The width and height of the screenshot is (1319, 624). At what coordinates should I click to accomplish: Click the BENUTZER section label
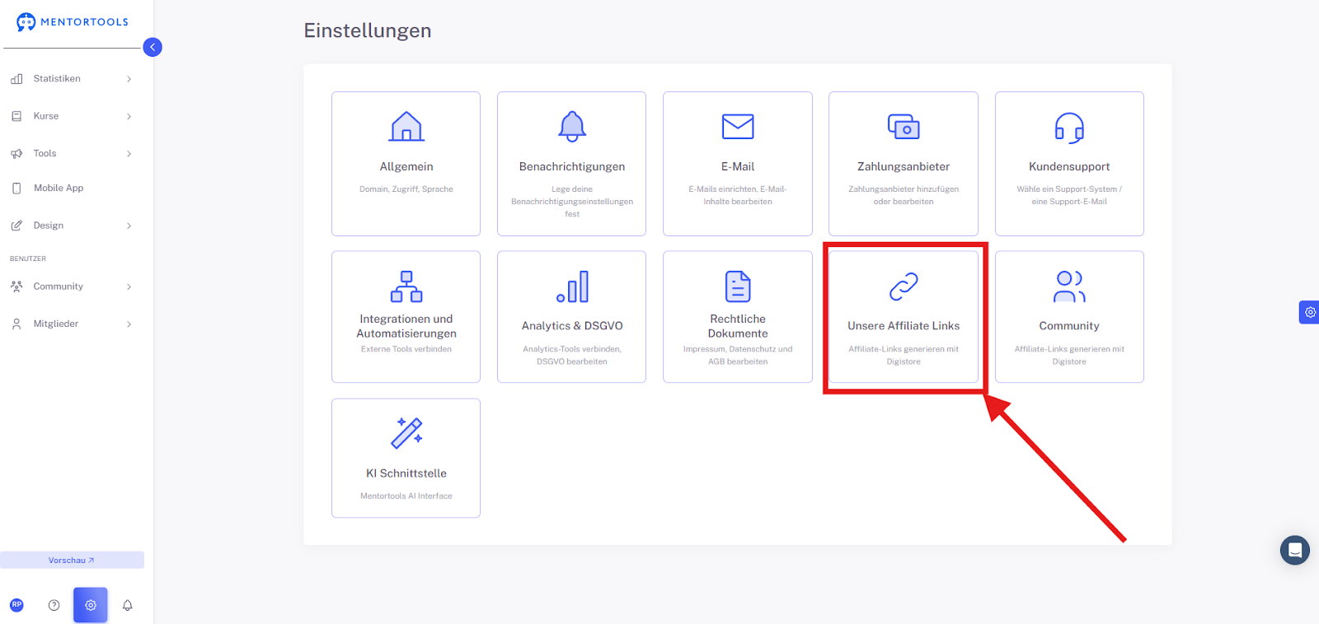coord(28,258)
